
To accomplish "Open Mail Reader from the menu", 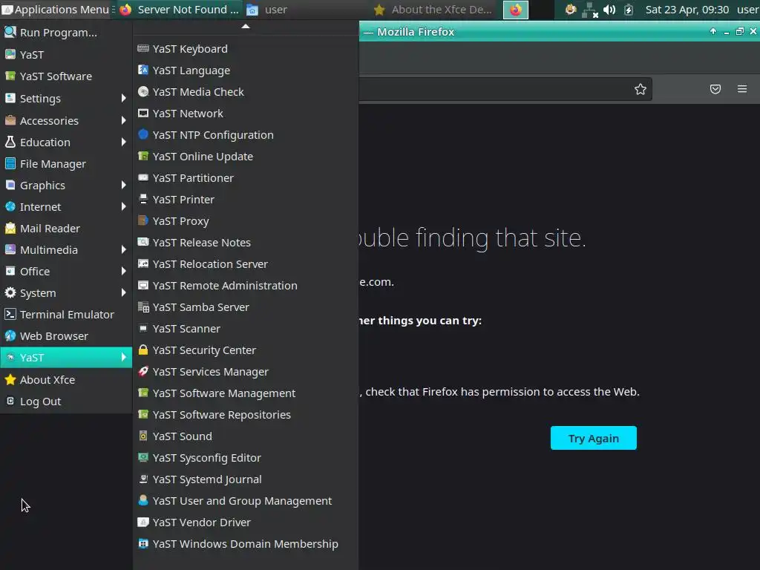I will [x=66, y=229].
